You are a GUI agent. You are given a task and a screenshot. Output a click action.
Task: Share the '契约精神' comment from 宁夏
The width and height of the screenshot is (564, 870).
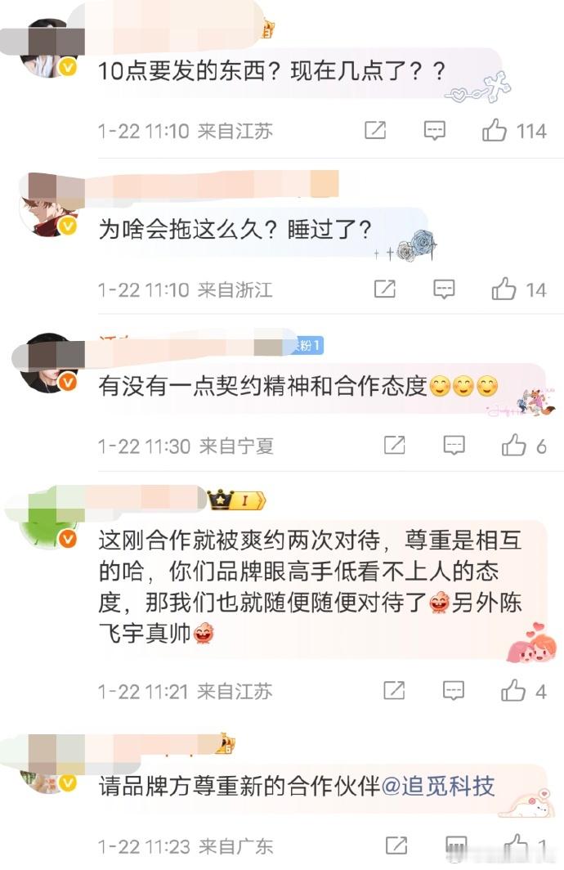point(394,445)
